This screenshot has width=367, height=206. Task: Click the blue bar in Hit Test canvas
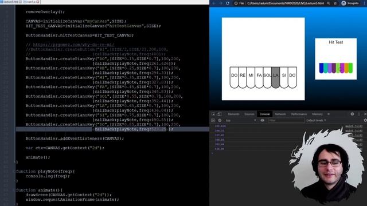coord(321,68)
